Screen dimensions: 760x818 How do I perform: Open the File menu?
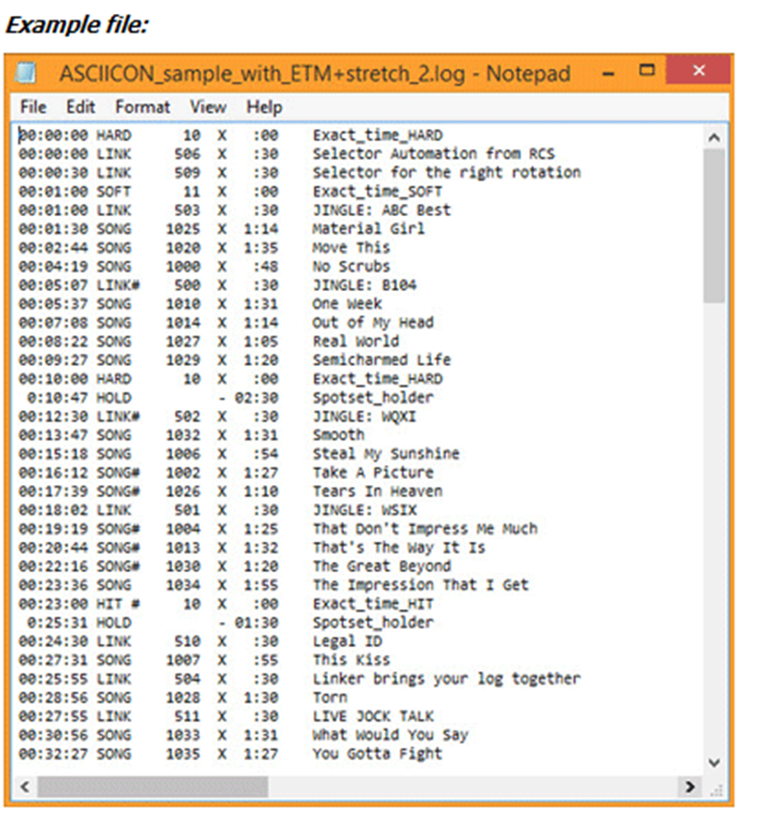[33, 107]
